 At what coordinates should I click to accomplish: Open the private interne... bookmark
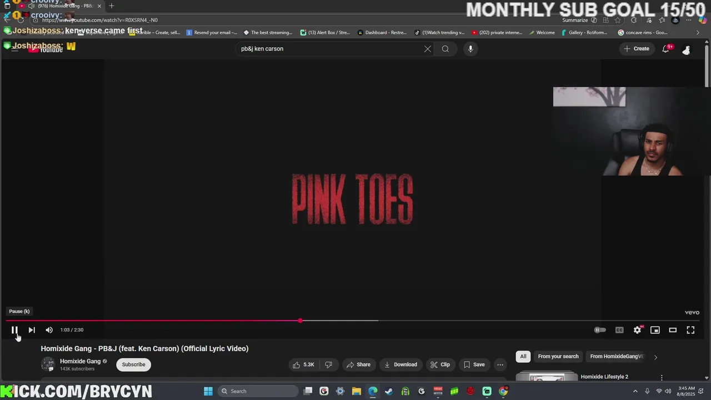497,33
